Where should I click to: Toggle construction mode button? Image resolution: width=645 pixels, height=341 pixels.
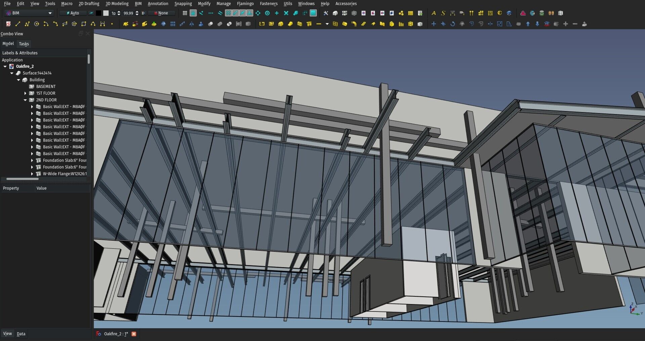(91, 13)
